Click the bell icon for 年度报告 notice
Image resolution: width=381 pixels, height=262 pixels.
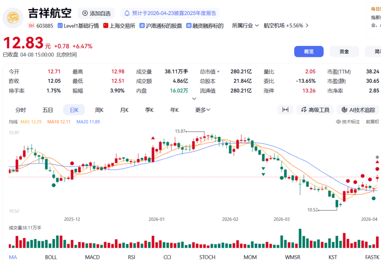[x=127, y=14]
